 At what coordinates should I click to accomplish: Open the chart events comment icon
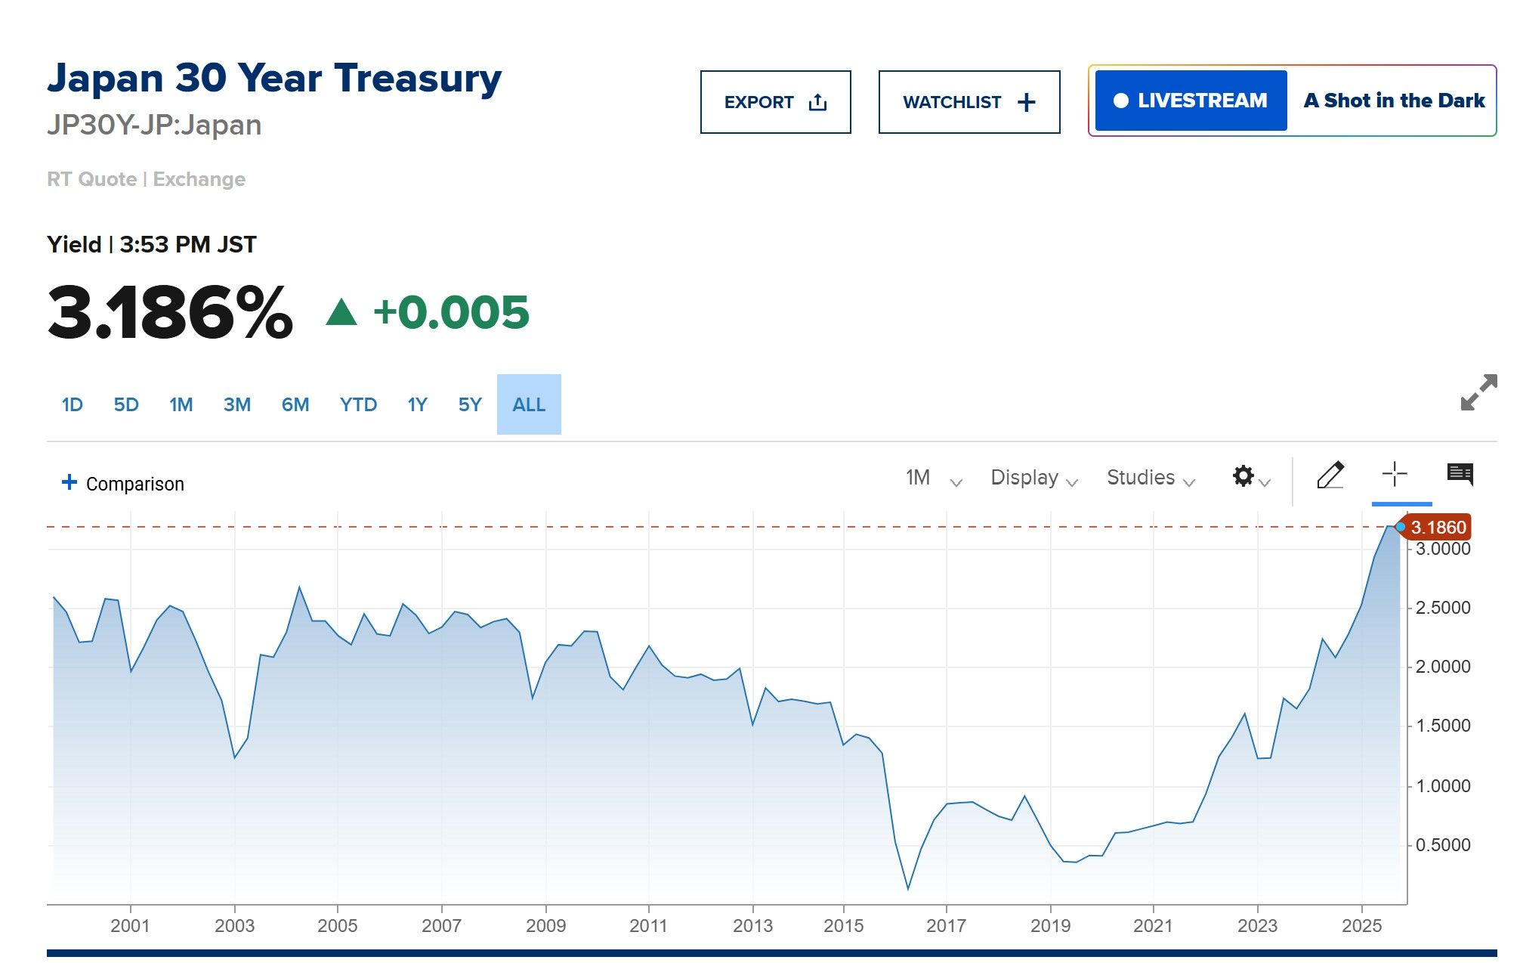tap(1461, 474)
